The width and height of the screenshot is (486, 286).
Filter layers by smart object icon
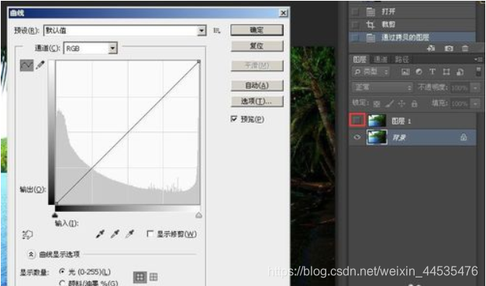(x=460, y=72)
